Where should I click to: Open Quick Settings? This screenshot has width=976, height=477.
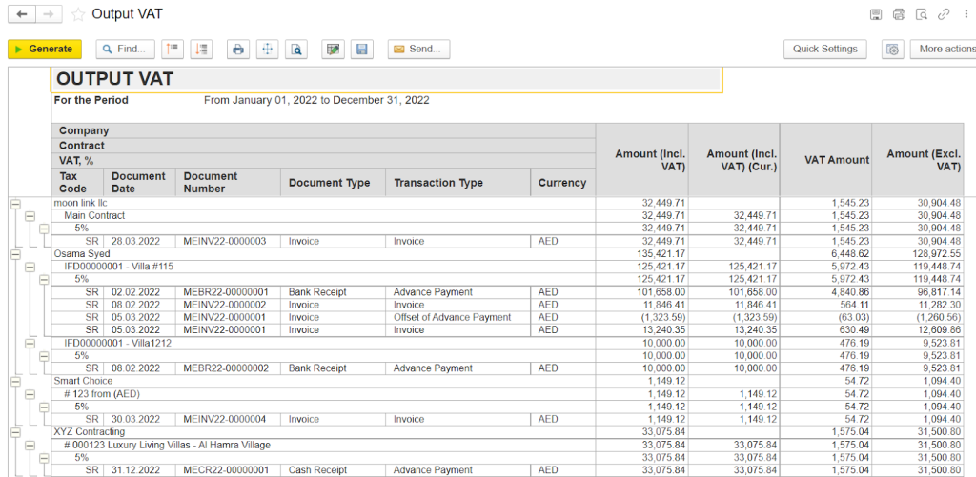(824, 49)
